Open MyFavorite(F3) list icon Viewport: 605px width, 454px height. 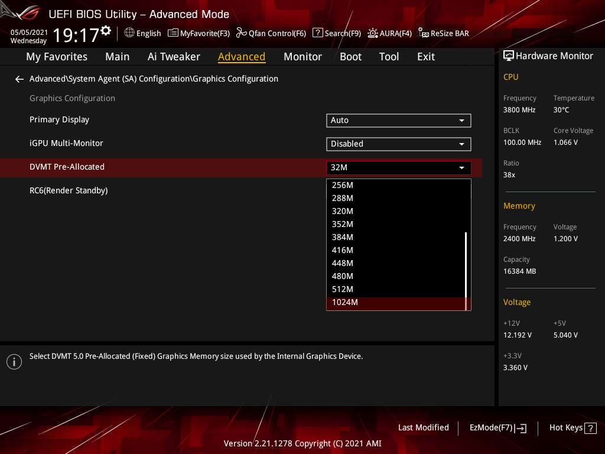[173, 33]
